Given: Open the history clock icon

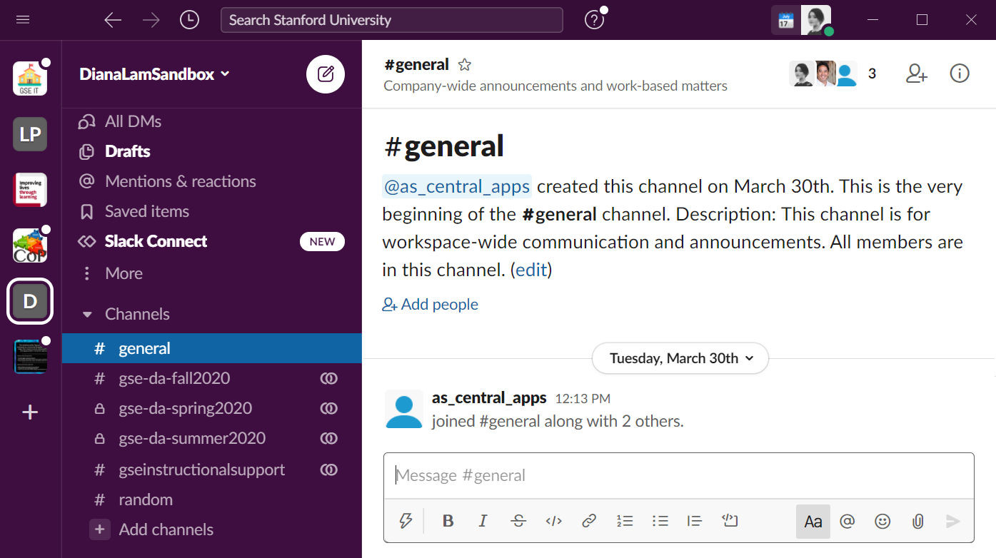Looking at the screenshot, I should tap(189, 20).
